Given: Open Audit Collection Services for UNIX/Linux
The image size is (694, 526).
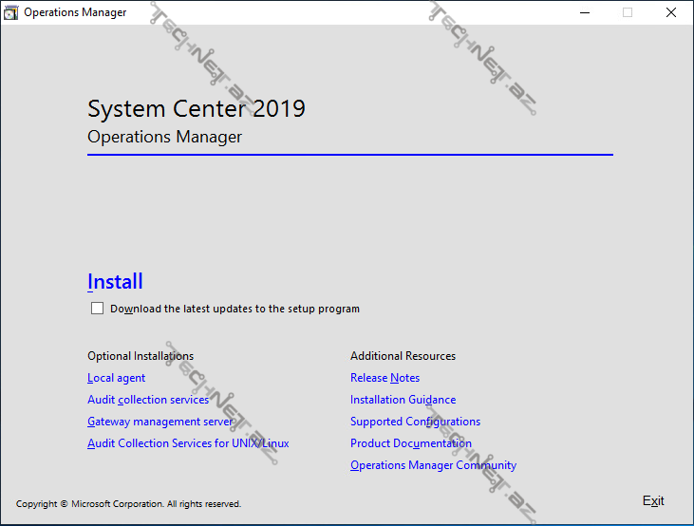Looking at the screenshot, I should (x=188, y=443).
